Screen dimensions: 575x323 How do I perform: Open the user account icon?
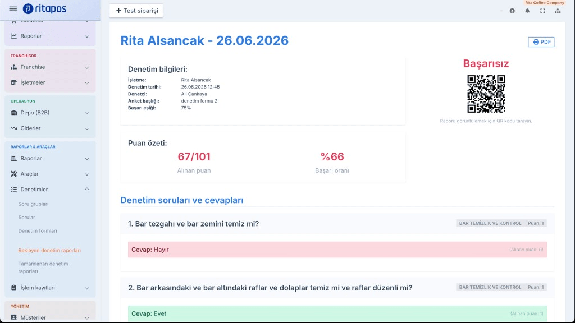[x=512, y=11]
